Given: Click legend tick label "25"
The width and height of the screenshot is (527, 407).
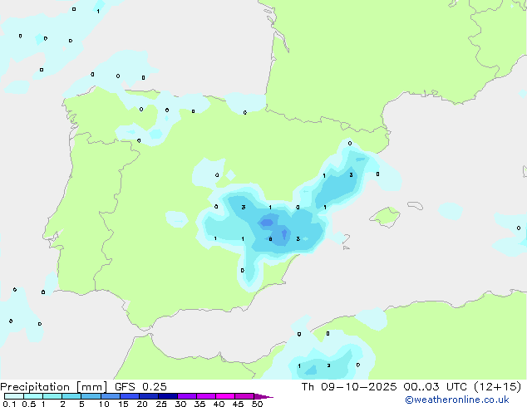Looking at the screenshot, I should (x=161, y=404).
